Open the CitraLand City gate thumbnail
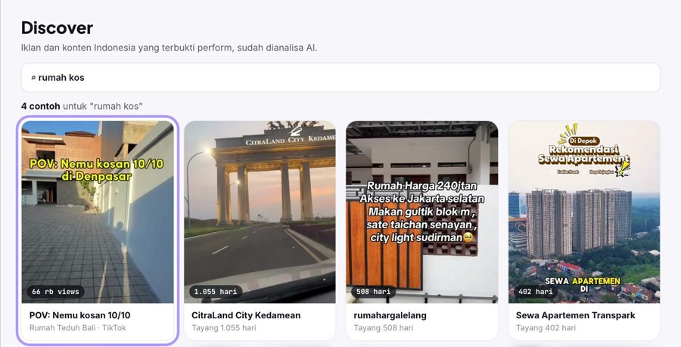681x347 pixels. pos(260,212)
